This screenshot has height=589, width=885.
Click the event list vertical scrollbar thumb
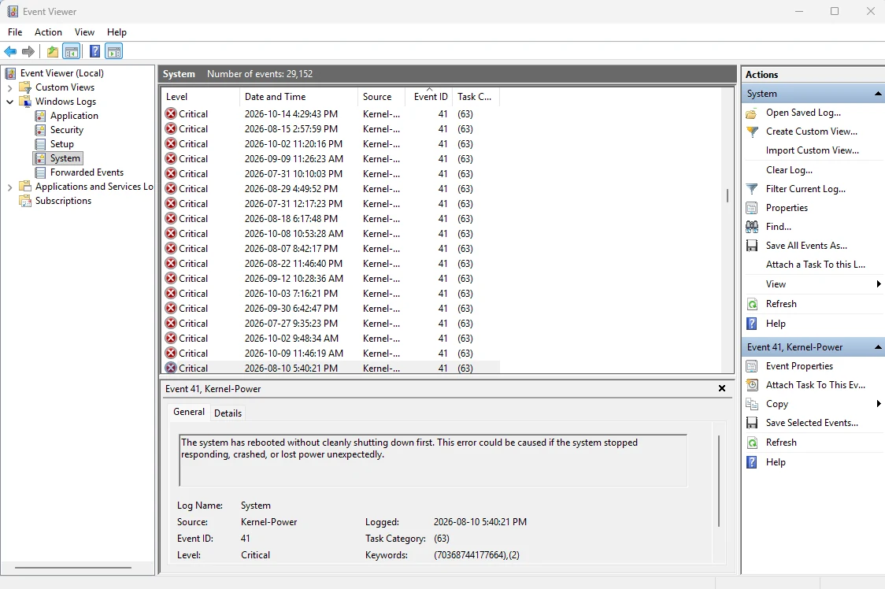click(x=727, y=195)
